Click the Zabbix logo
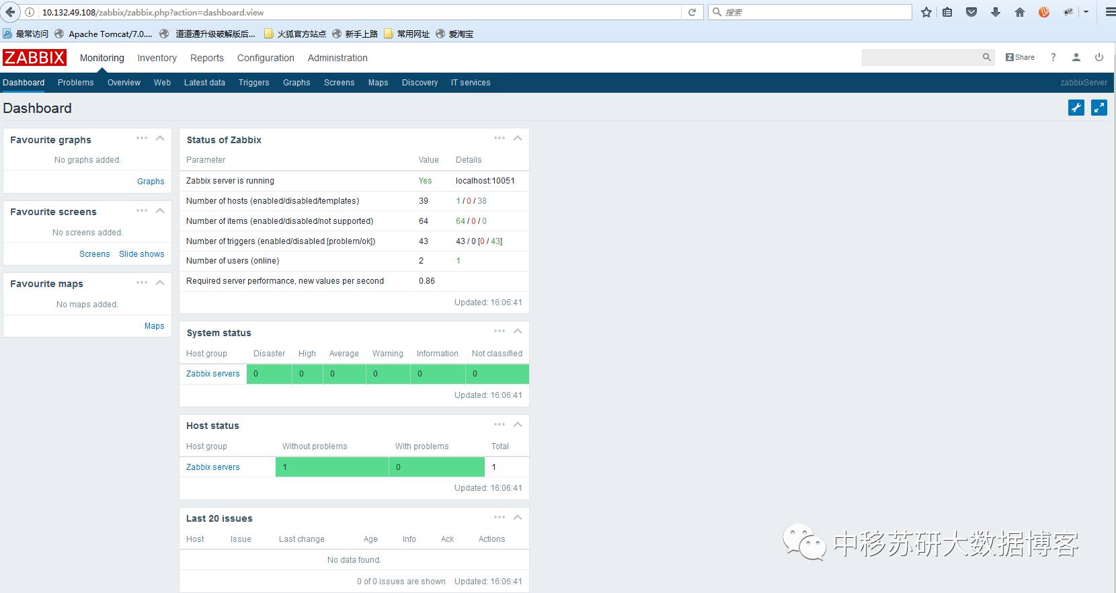 coord(34,57)
